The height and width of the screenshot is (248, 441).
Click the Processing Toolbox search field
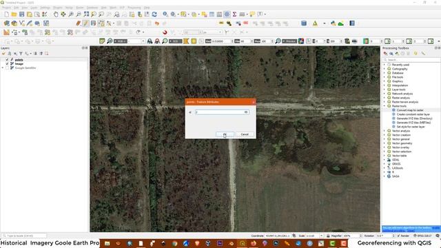pyautogui.click(x=411, y=60)
